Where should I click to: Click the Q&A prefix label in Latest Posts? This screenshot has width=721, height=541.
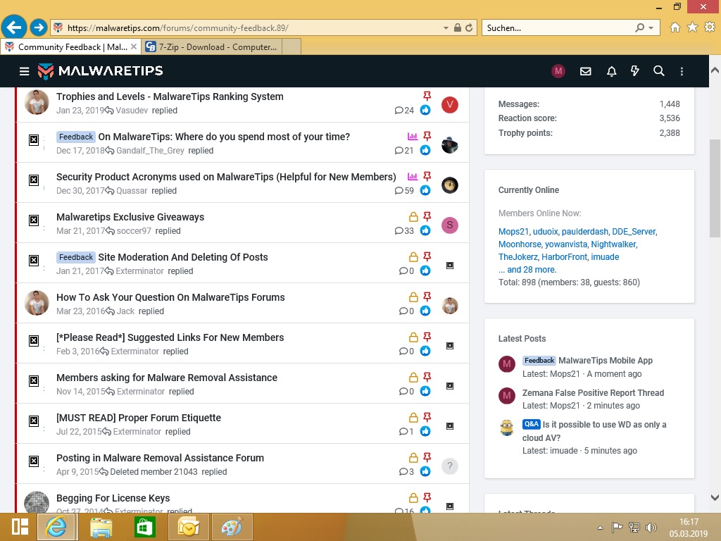point(531,424)
